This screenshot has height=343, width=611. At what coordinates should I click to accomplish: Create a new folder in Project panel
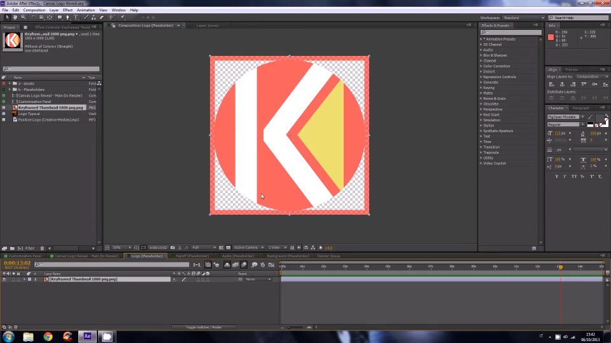(x=12, y=248)
